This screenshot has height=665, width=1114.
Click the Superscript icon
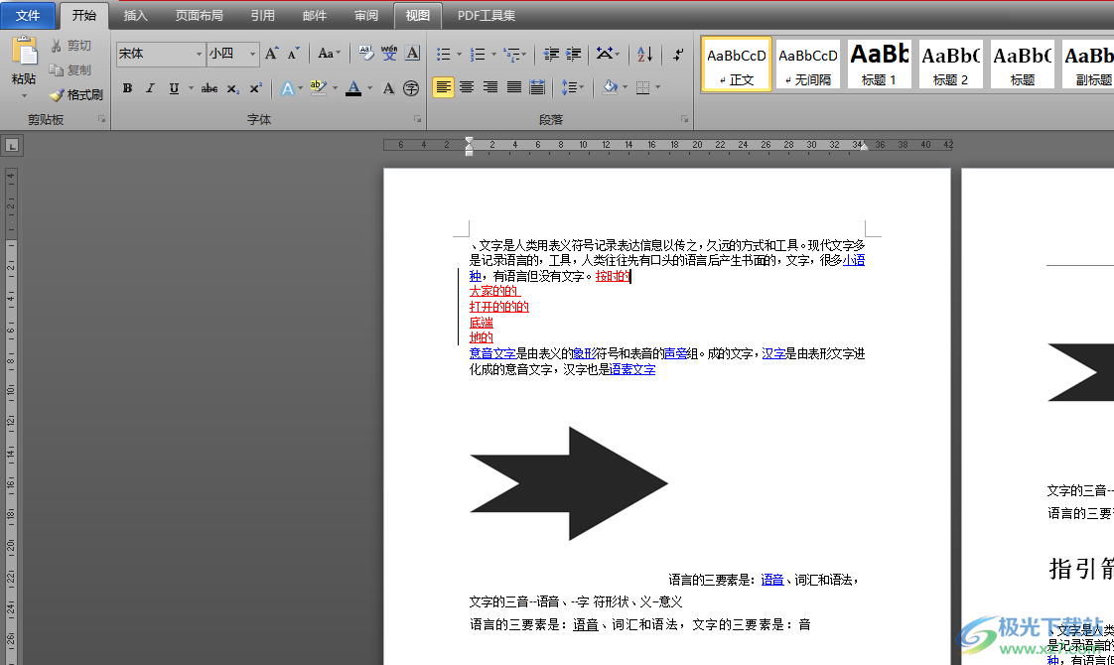coord(256,88)
